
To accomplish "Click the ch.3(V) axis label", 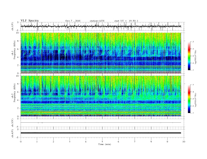I will 13,123.
